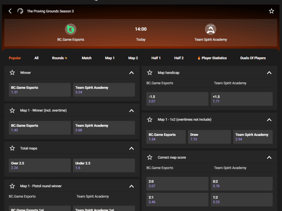This screenshot has height=211, width=282.
Task: Pick BC.Game Esports Map 1 winner 1.43
Action: click(x=40, y=128)
